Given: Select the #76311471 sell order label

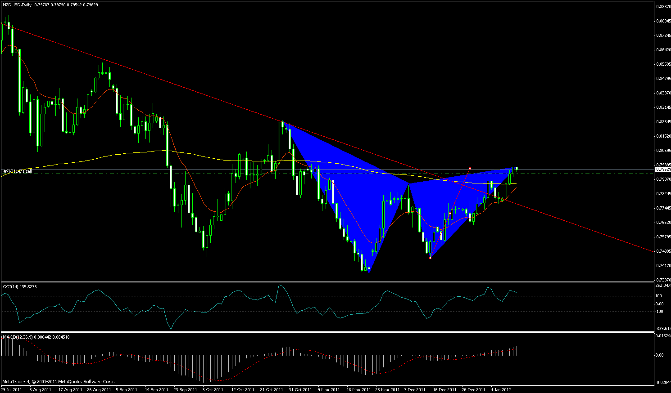Looking at the screenshot, I should [x=18, y=171].
